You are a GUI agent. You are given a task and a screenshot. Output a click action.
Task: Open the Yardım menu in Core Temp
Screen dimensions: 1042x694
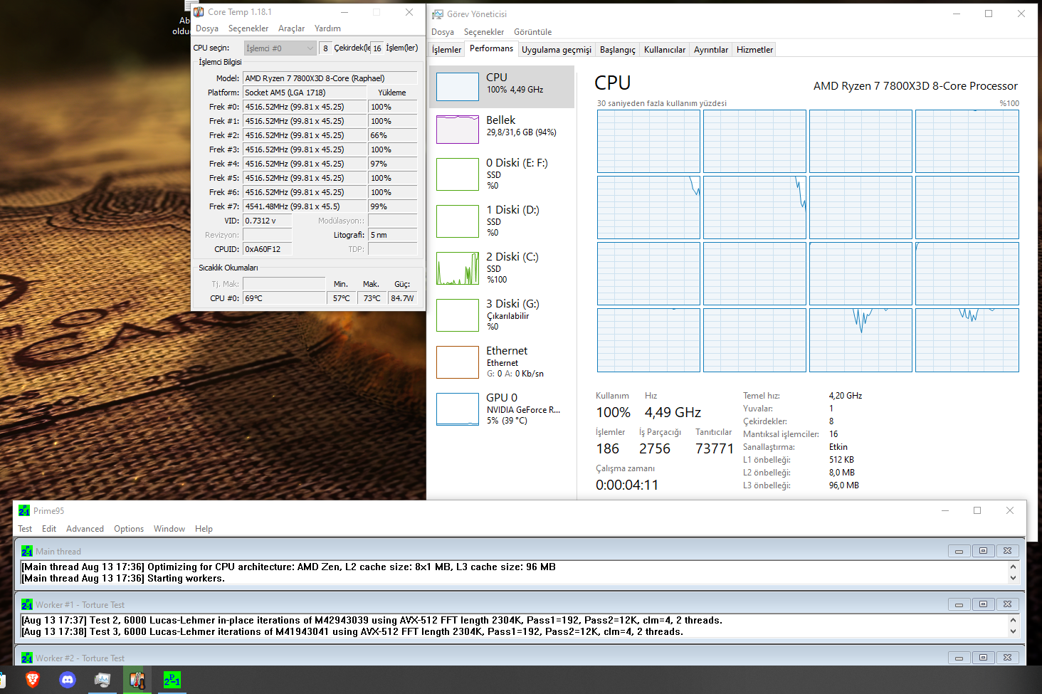[x=327, y=28]
